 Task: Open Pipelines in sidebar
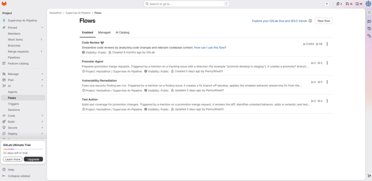pos(23,57)
